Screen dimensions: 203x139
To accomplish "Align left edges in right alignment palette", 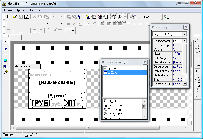I will 197,41.
